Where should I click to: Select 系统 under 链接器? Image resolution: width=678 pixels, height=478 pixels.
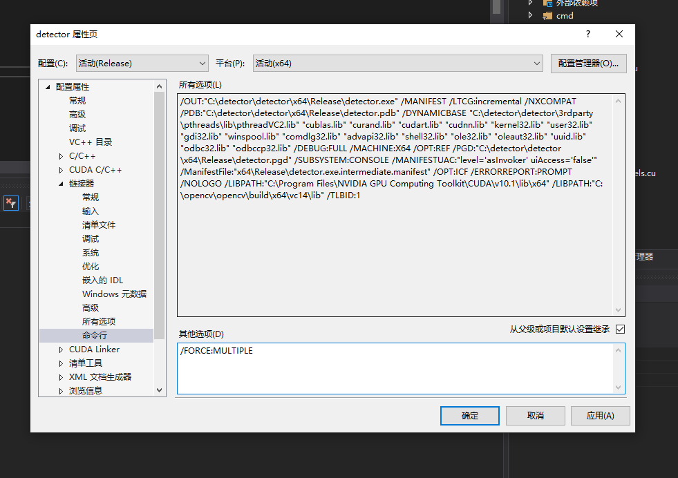click(x=91, y=253)
